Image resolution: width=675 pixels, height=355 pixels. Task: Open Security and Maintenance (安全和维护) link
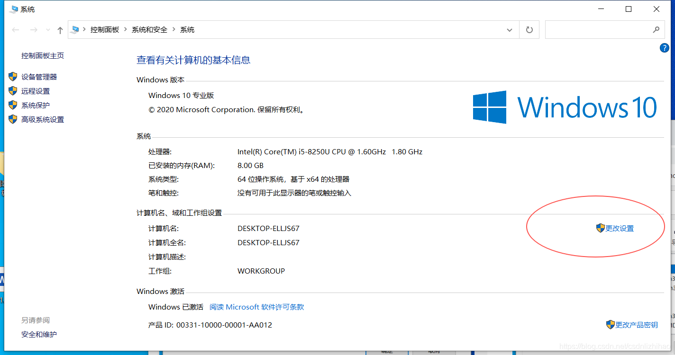coord(39,334)
